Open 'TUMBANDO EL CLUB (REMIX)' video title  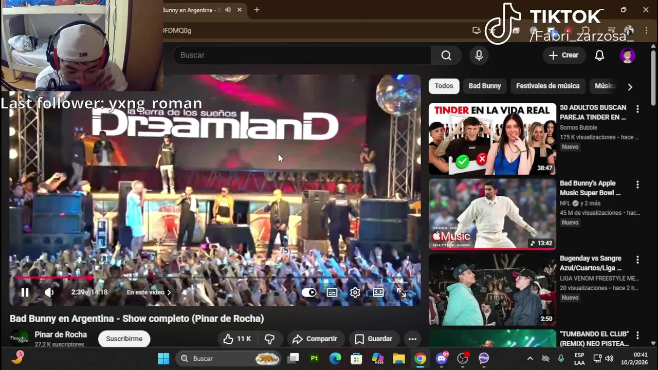coord(594,339)
